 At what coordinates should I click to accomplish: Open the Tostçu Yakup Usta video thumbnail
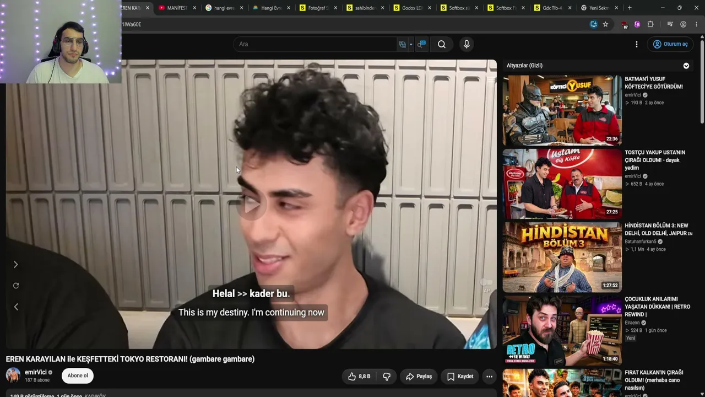(x=562, y=184)
